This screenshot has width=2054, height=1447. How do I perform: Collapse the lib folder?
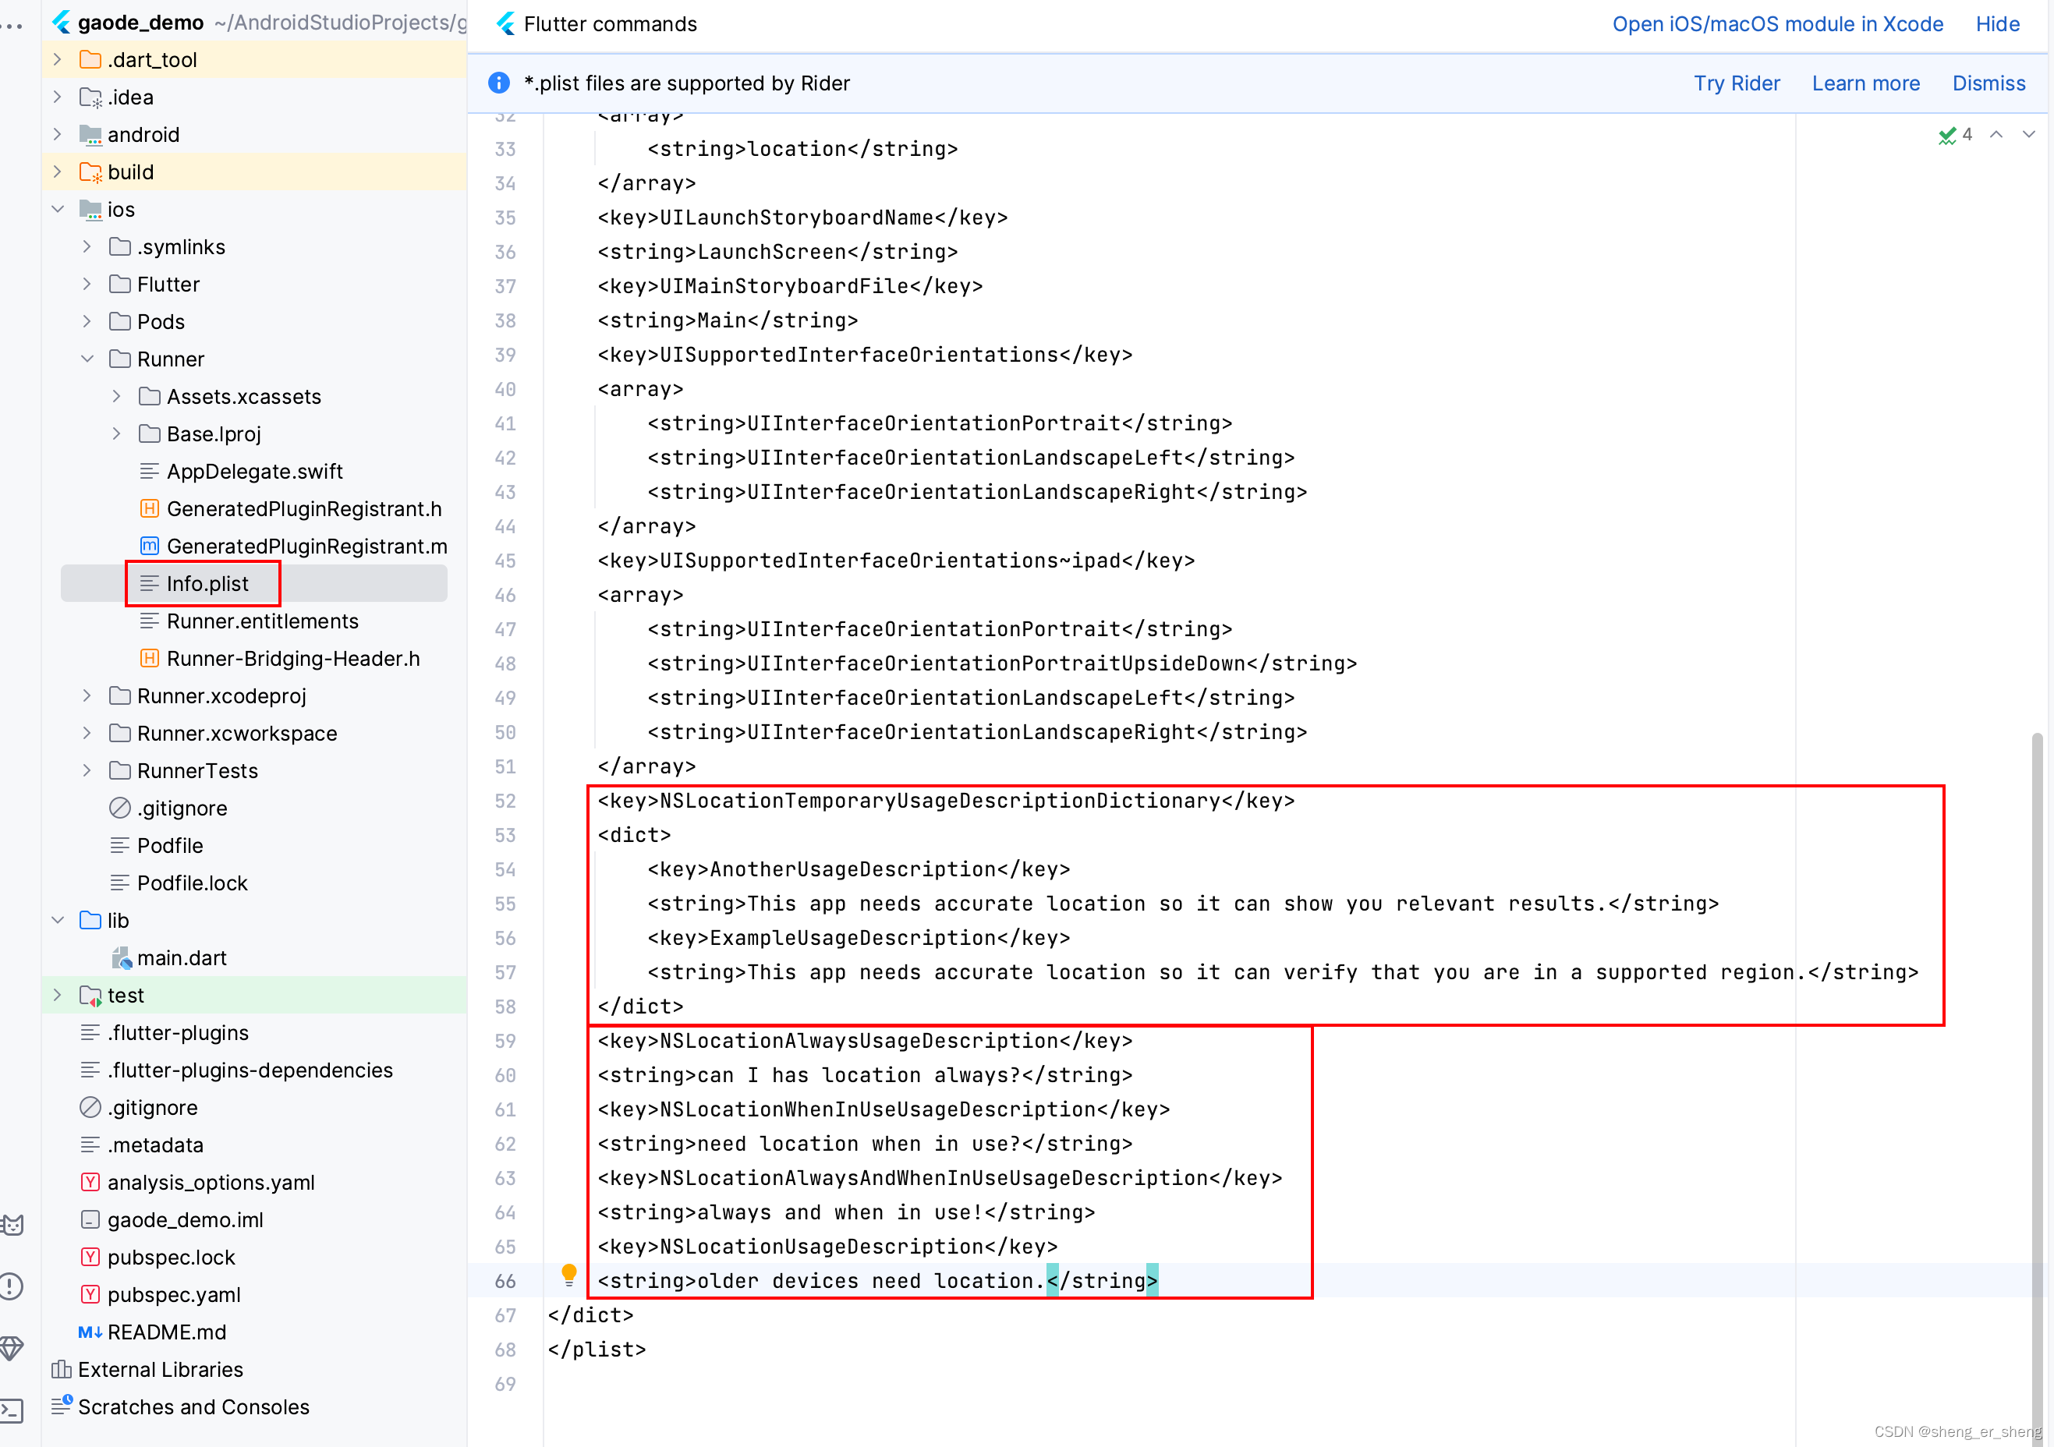pyautogui.click(x=57, y=920)
